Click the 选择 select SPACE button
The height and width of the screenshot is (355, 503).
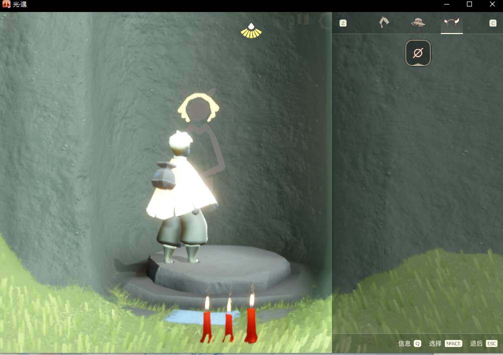tap(445, 343)
